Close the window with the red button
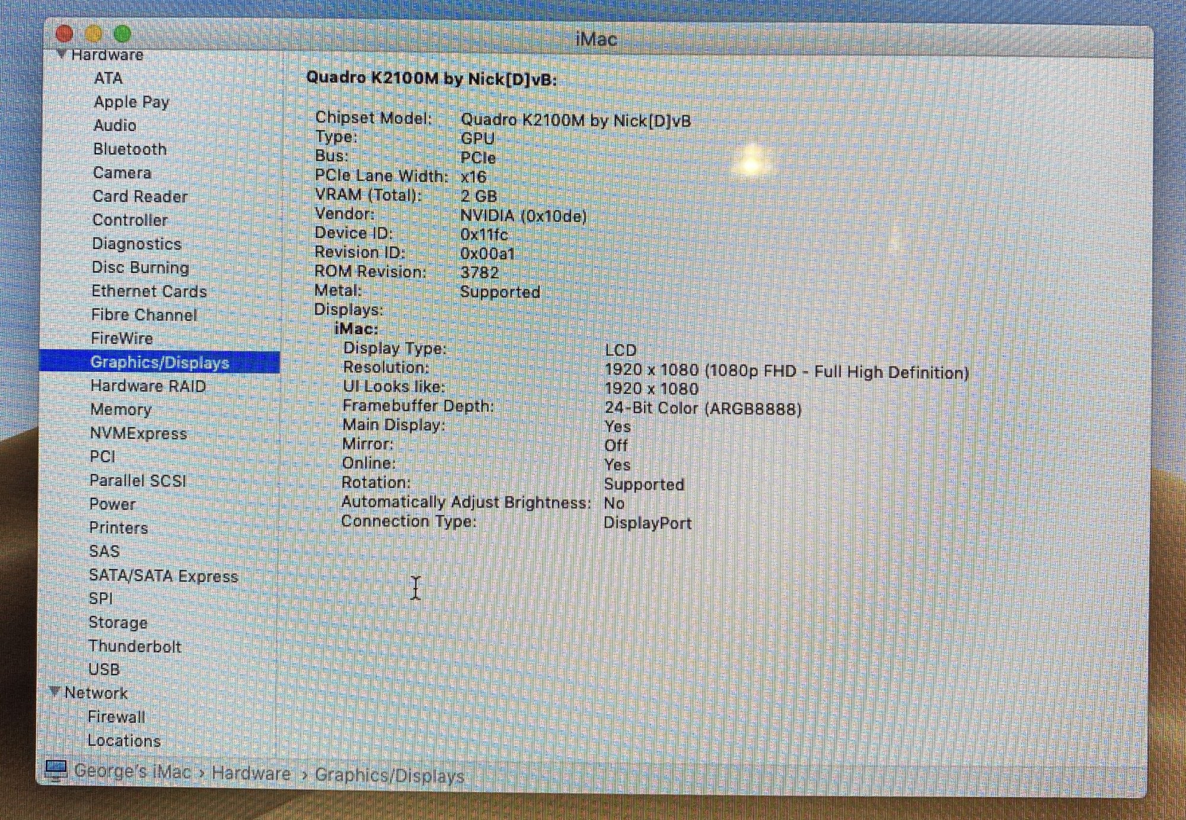Screen dimensions: 1186x820 (64, 33)
